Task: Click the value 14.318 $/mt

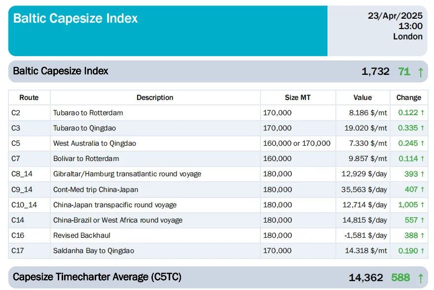Action: pyautogui.click(x=366, y=251)
